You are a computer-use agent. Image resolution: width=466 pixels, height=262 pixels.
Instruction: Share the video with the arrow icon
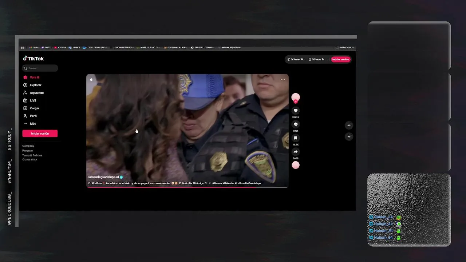pos(296,152)
